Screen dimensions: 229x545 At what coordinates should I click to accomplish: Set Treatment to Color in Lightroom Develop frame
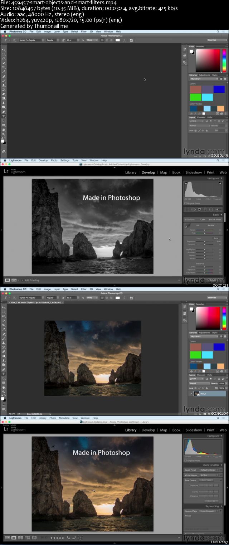tap(203, 220)
